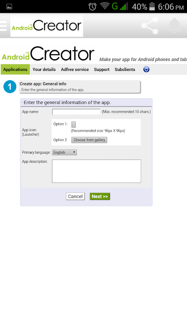Click the Option 1 icon upload button

[74, 124]
